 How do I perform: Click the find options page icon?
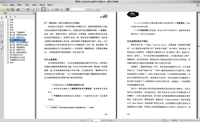click(96, 9)
